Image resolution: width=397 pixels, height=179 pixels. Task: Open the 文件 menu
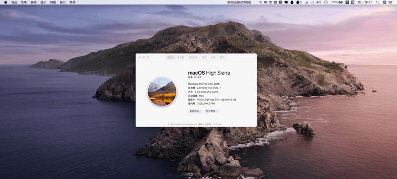tap(24, 2)
